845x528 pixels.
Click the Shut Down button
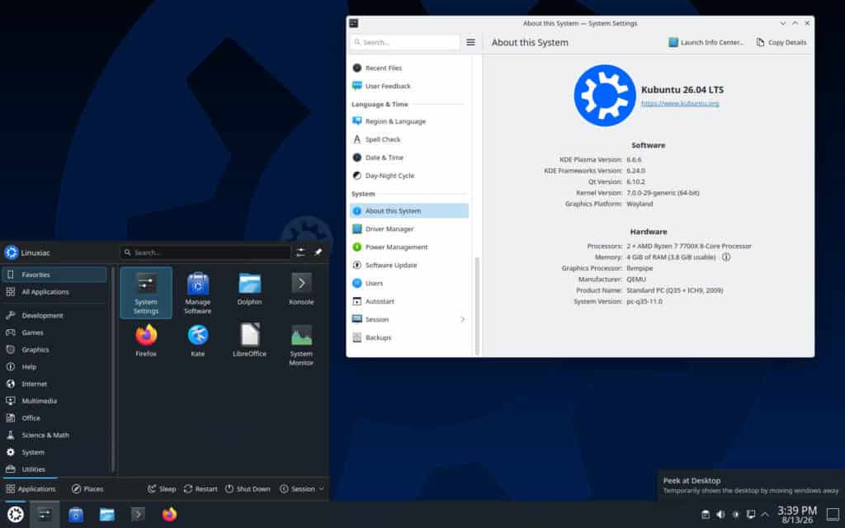tap(248, 488)
